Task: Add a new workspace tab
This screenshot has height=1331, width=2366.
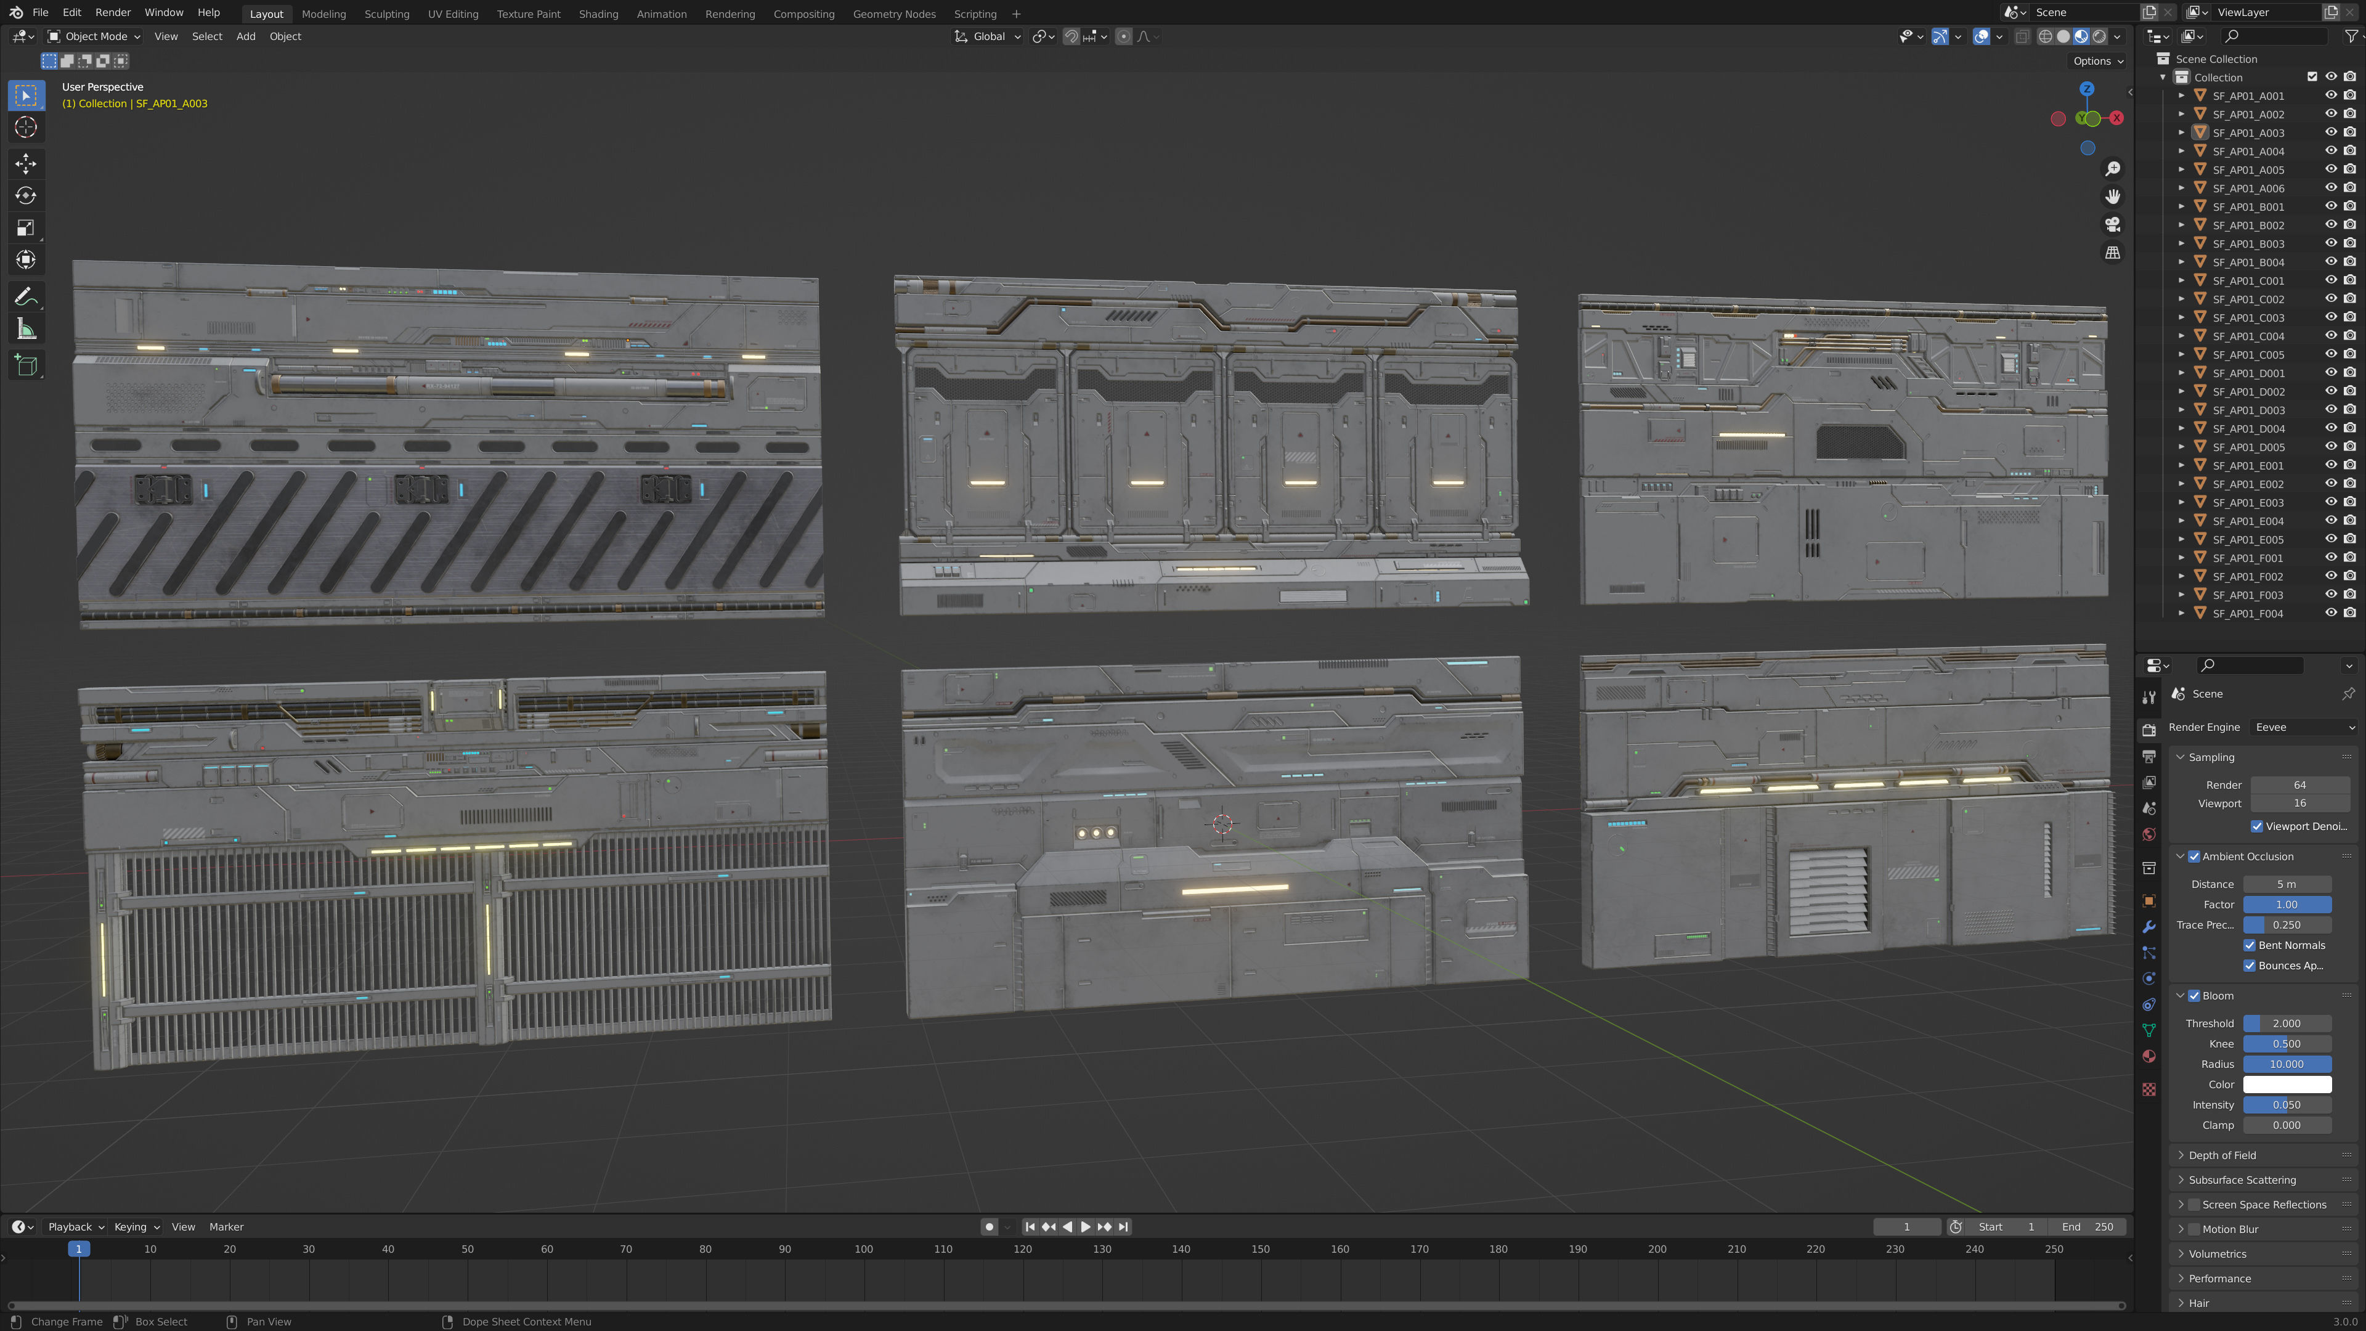Action: (x=1016, y=14)
